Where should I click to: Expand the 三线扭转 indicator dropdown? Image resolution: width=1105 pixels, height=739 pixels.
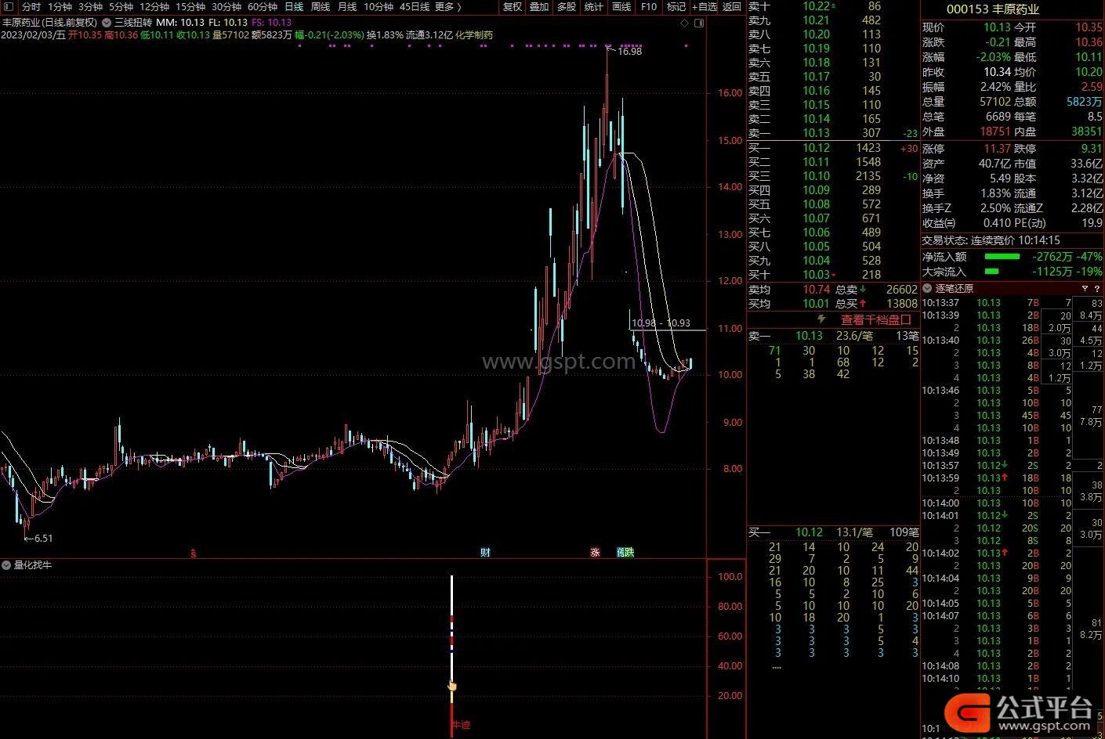click(107, 23)
